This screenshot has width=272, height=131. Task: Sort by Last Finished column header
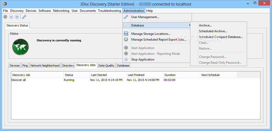click(145, 75)
